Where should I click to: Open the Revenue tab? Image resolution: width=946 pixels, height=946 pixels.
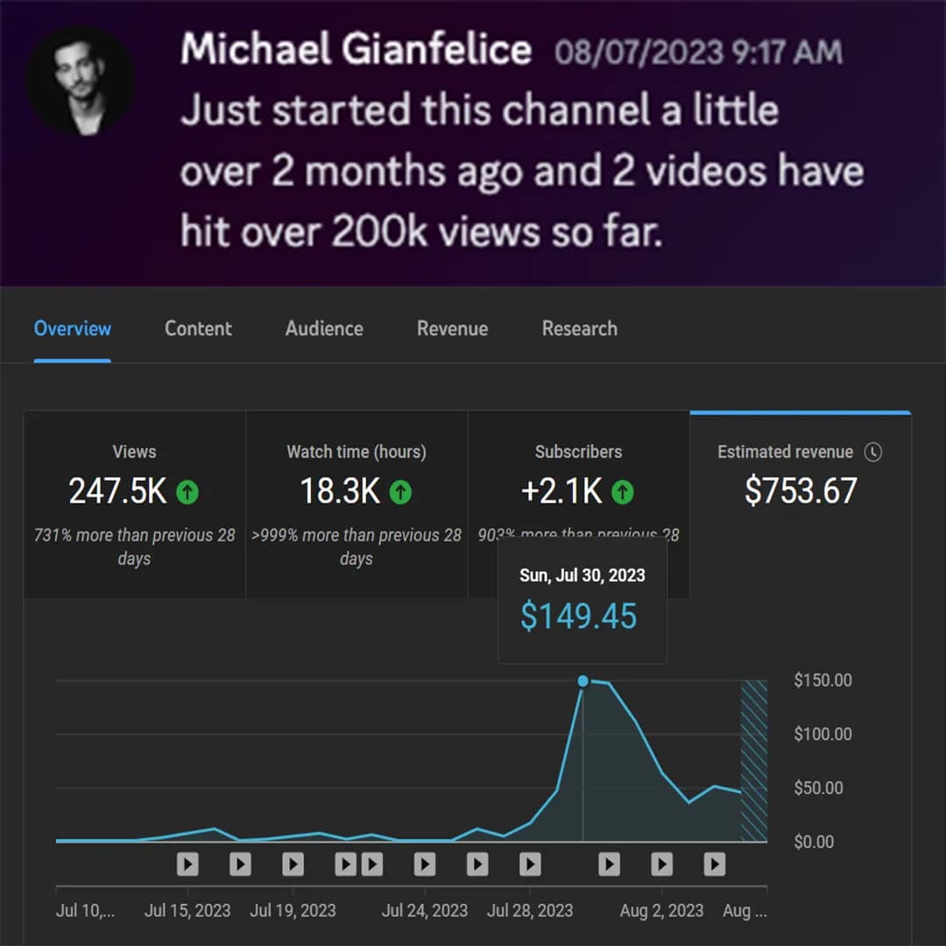pos(453,328)
